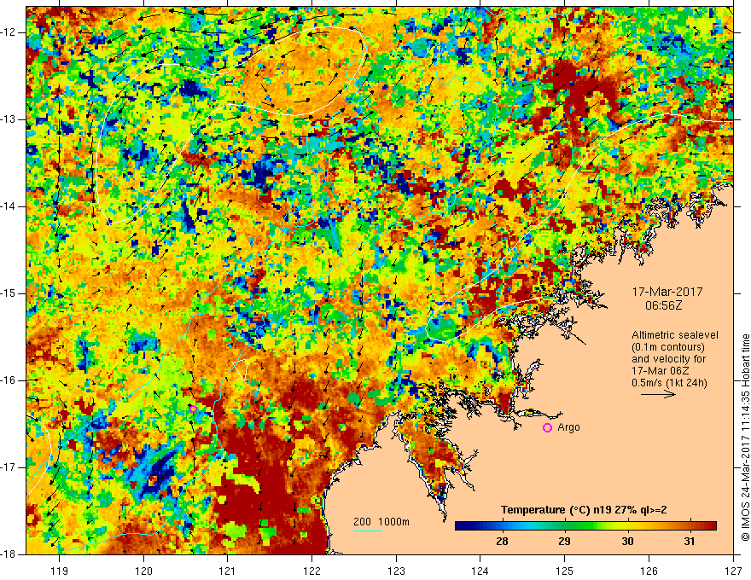Click the '-16' latitude axis label
This screenshot has width=751, height=580.
(9, 380)
